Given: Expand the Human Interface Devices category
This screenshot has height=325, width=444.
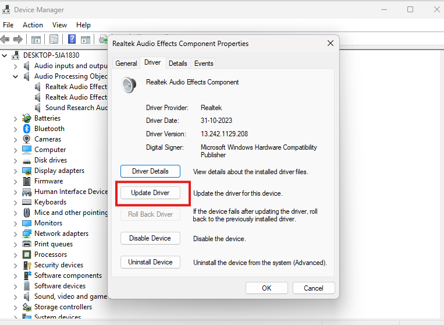Looking at the screenshot, I should coord(15,192).
